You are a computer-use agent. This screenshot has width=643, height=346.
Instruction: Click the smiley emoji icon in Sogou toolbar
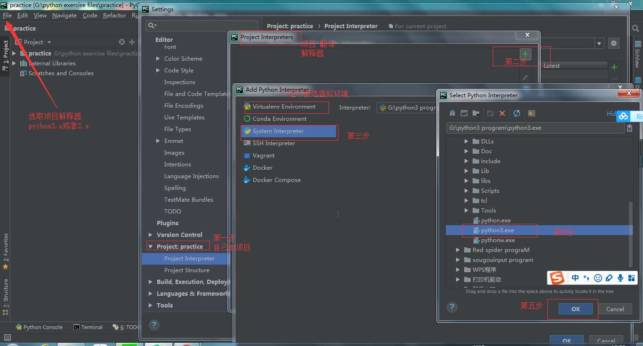(598, 278)
